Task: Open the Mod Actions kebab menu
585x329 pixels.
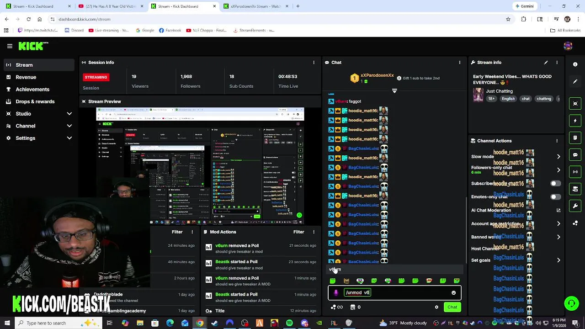Action: (x=314, y=232)
